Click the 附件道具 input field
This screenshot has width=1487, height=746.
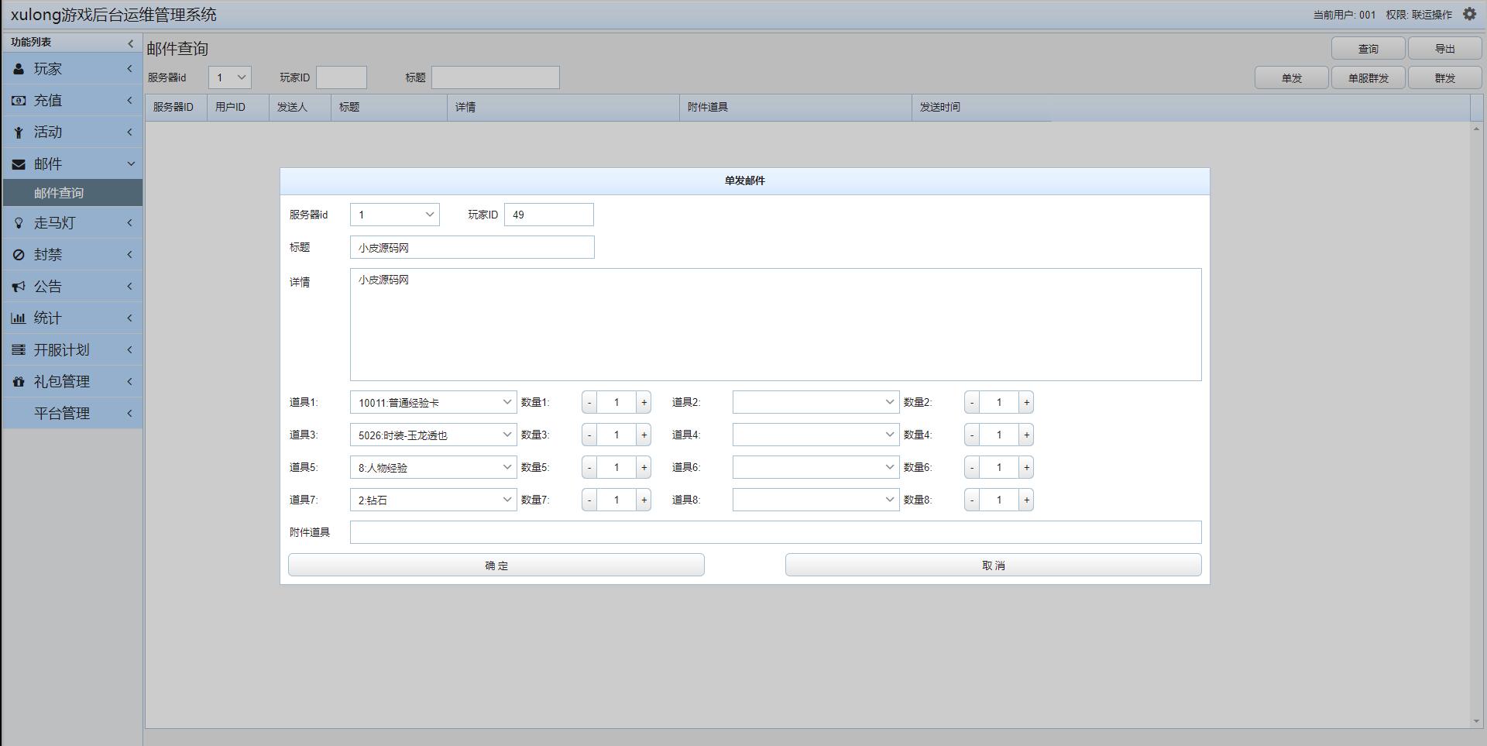[775, 532]
